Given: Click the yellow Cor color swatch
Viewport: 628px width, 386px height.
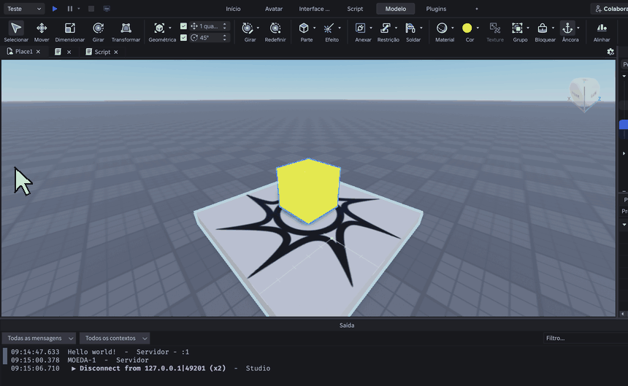Looking at the screenshot, I should [x=467, y=28].
